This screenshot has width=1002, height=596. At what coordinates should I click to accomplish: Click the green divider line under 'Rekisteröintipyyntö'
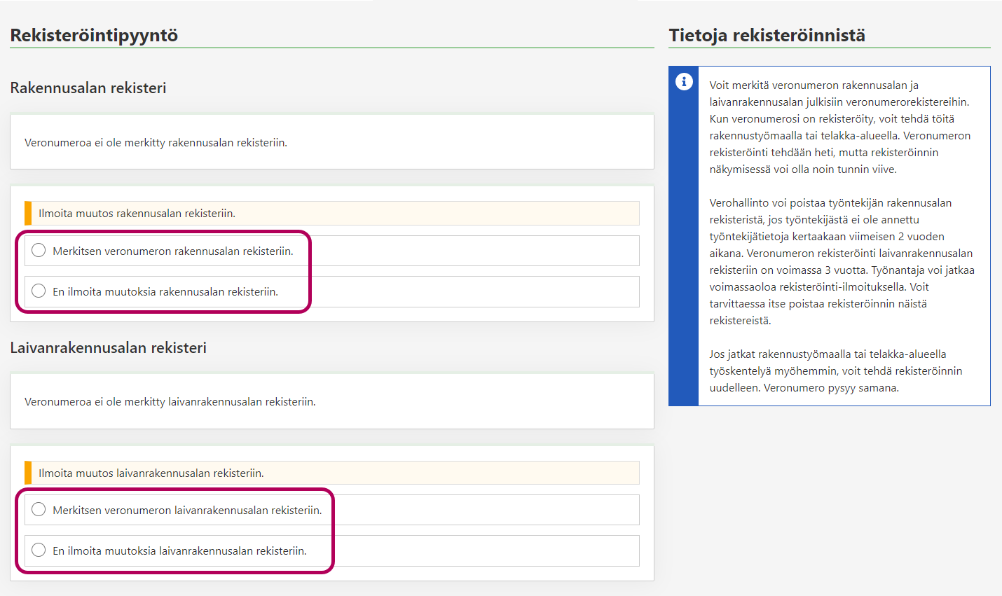(331, 48)
